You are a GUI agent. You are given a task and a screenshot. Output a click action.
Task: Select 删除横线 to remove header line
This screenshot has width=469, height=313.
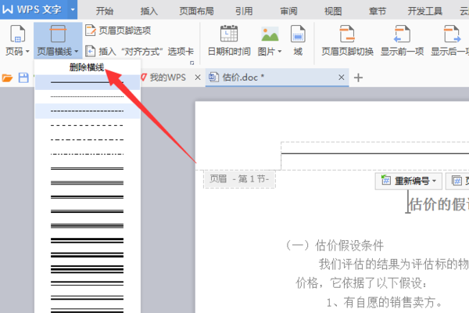(87, 67)
